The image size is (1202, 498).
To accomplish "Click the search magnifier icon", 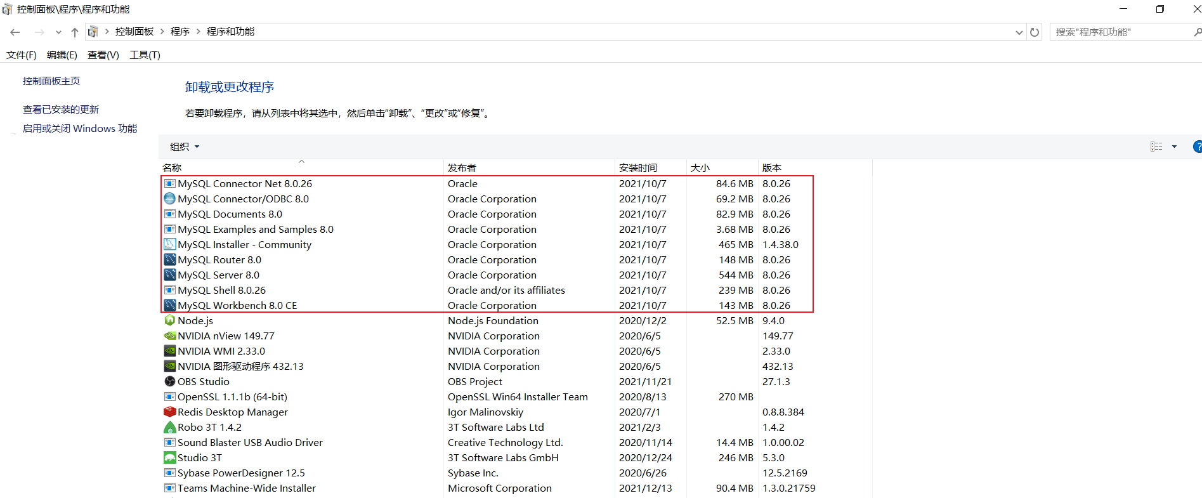I will pyautogui.click(x=1197, y=32).
